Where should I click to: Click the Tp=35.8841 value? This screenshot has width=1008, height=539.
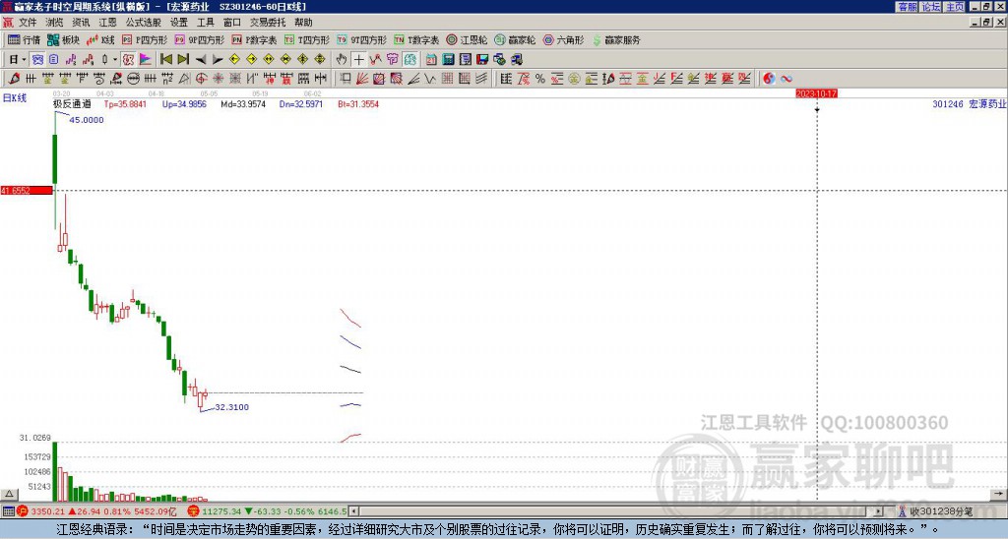[x=125, y=104]
